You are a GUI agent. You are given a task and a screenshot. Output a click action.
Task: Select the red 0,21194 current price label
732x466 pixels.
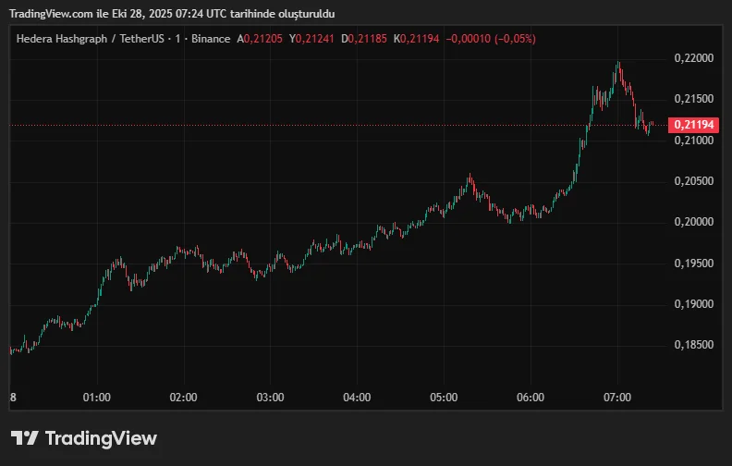tap(693, 125)
